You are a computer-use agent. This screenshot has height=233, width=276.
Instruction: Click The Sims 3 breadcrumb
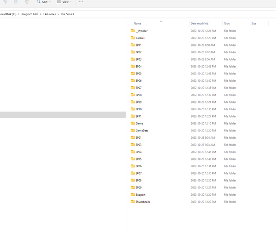coord(68,14)
